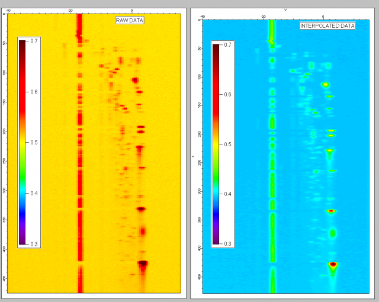The image size is (379, 302).
Task: Click the red hotspot near interpolated plot bottom
Action: pyautogui.click(x=333, y=264)
